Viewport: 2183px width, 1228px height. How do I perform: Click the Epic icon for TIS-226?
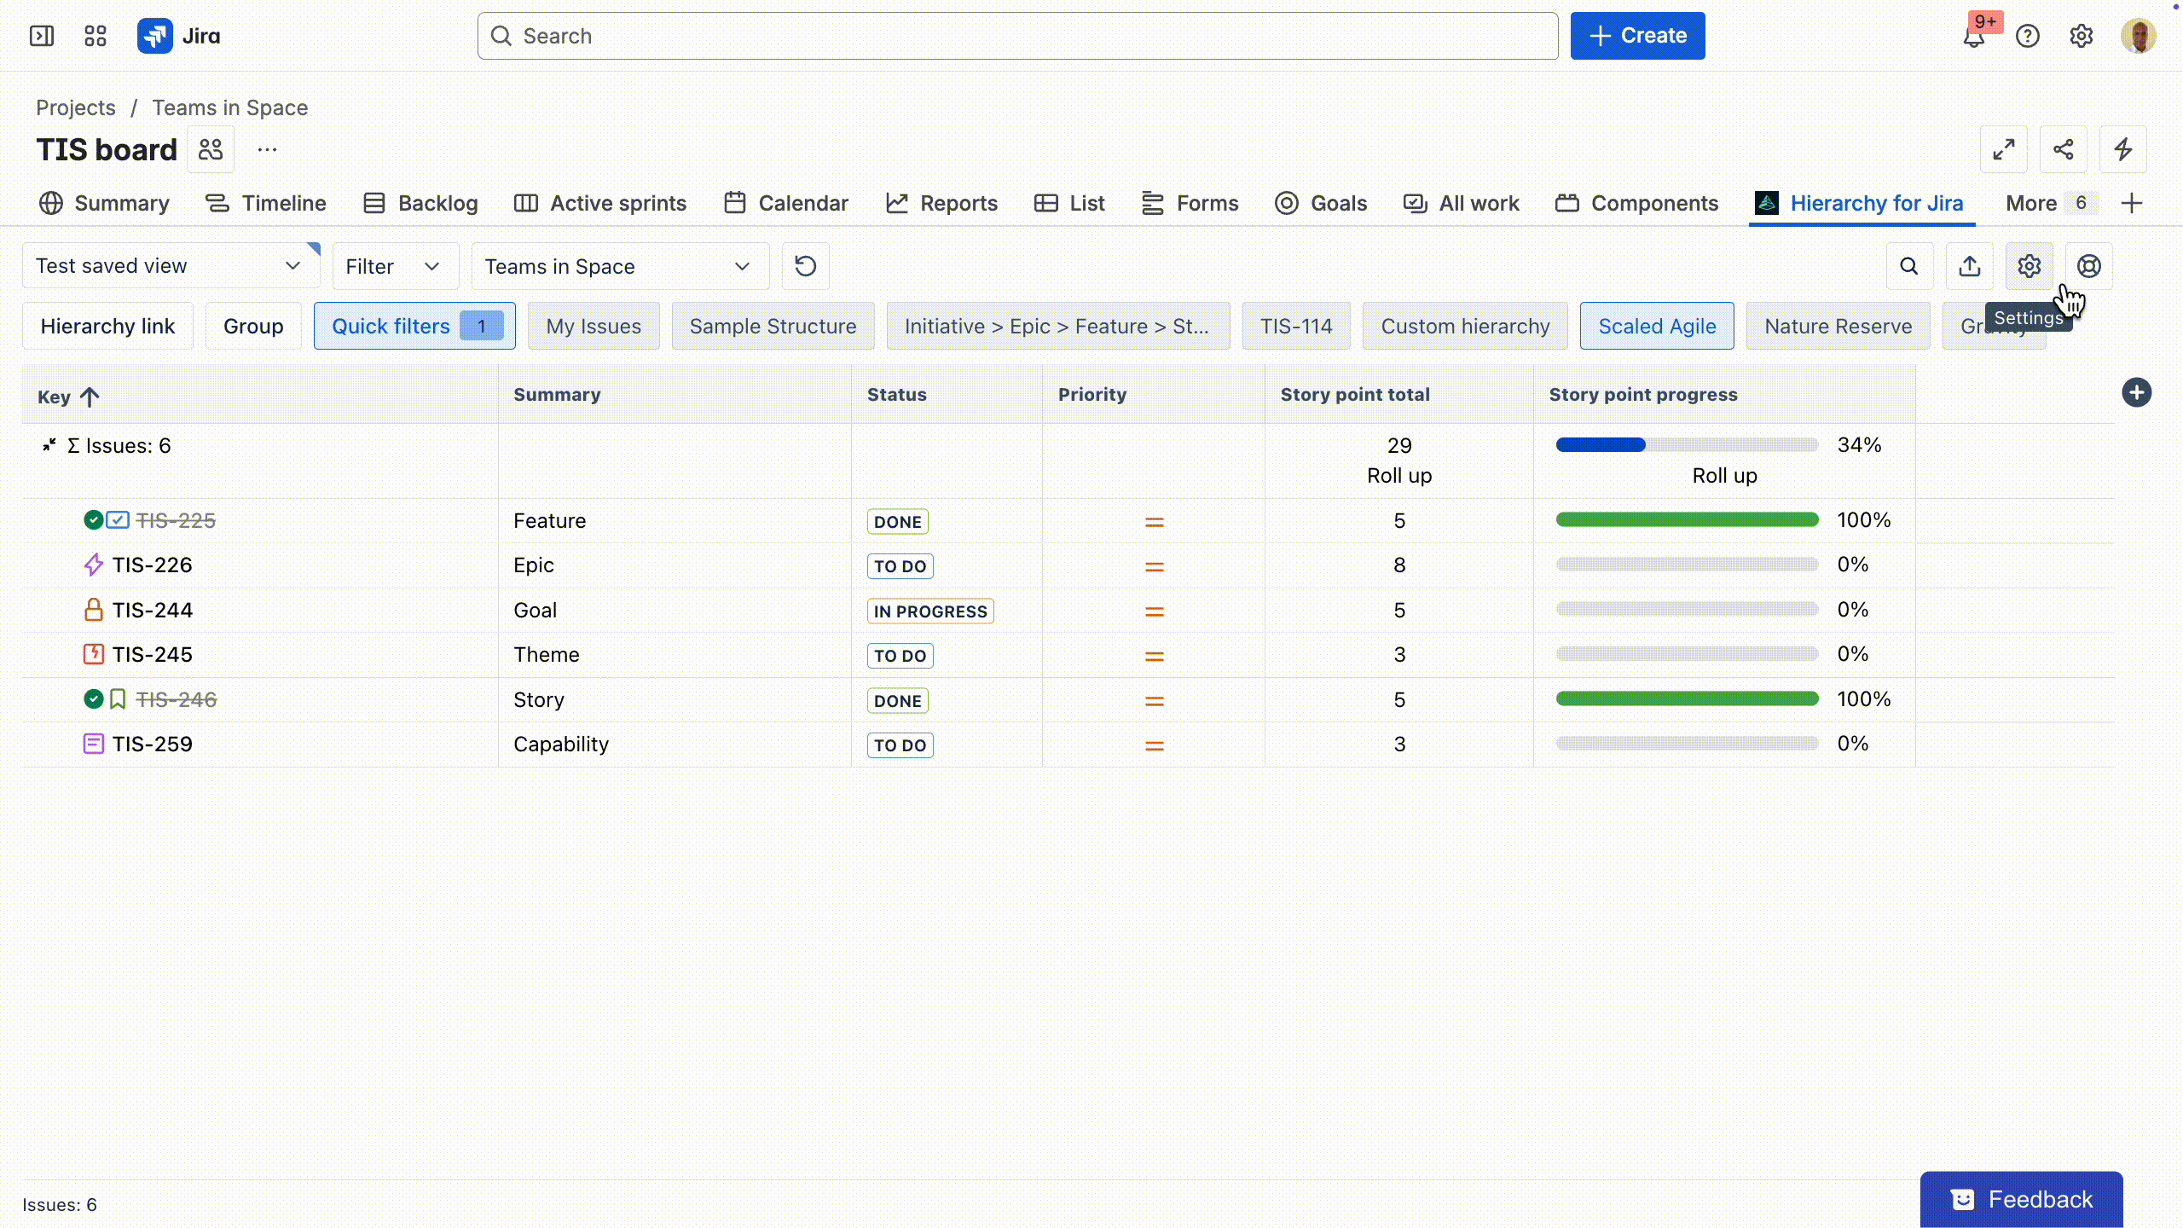(94, 565)
